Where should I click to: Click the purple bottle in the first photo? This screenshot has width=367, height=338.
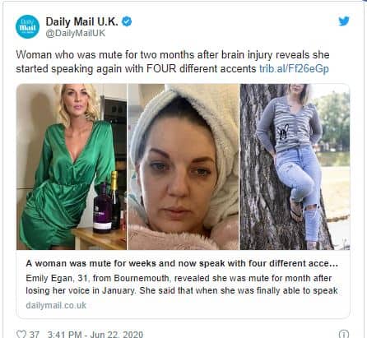103,208
